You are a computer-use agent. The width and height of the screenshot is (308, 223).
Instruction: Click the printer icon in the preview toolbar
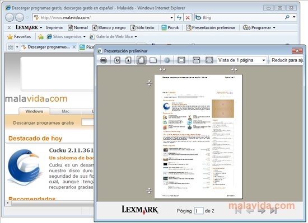[x=104, y=60]
